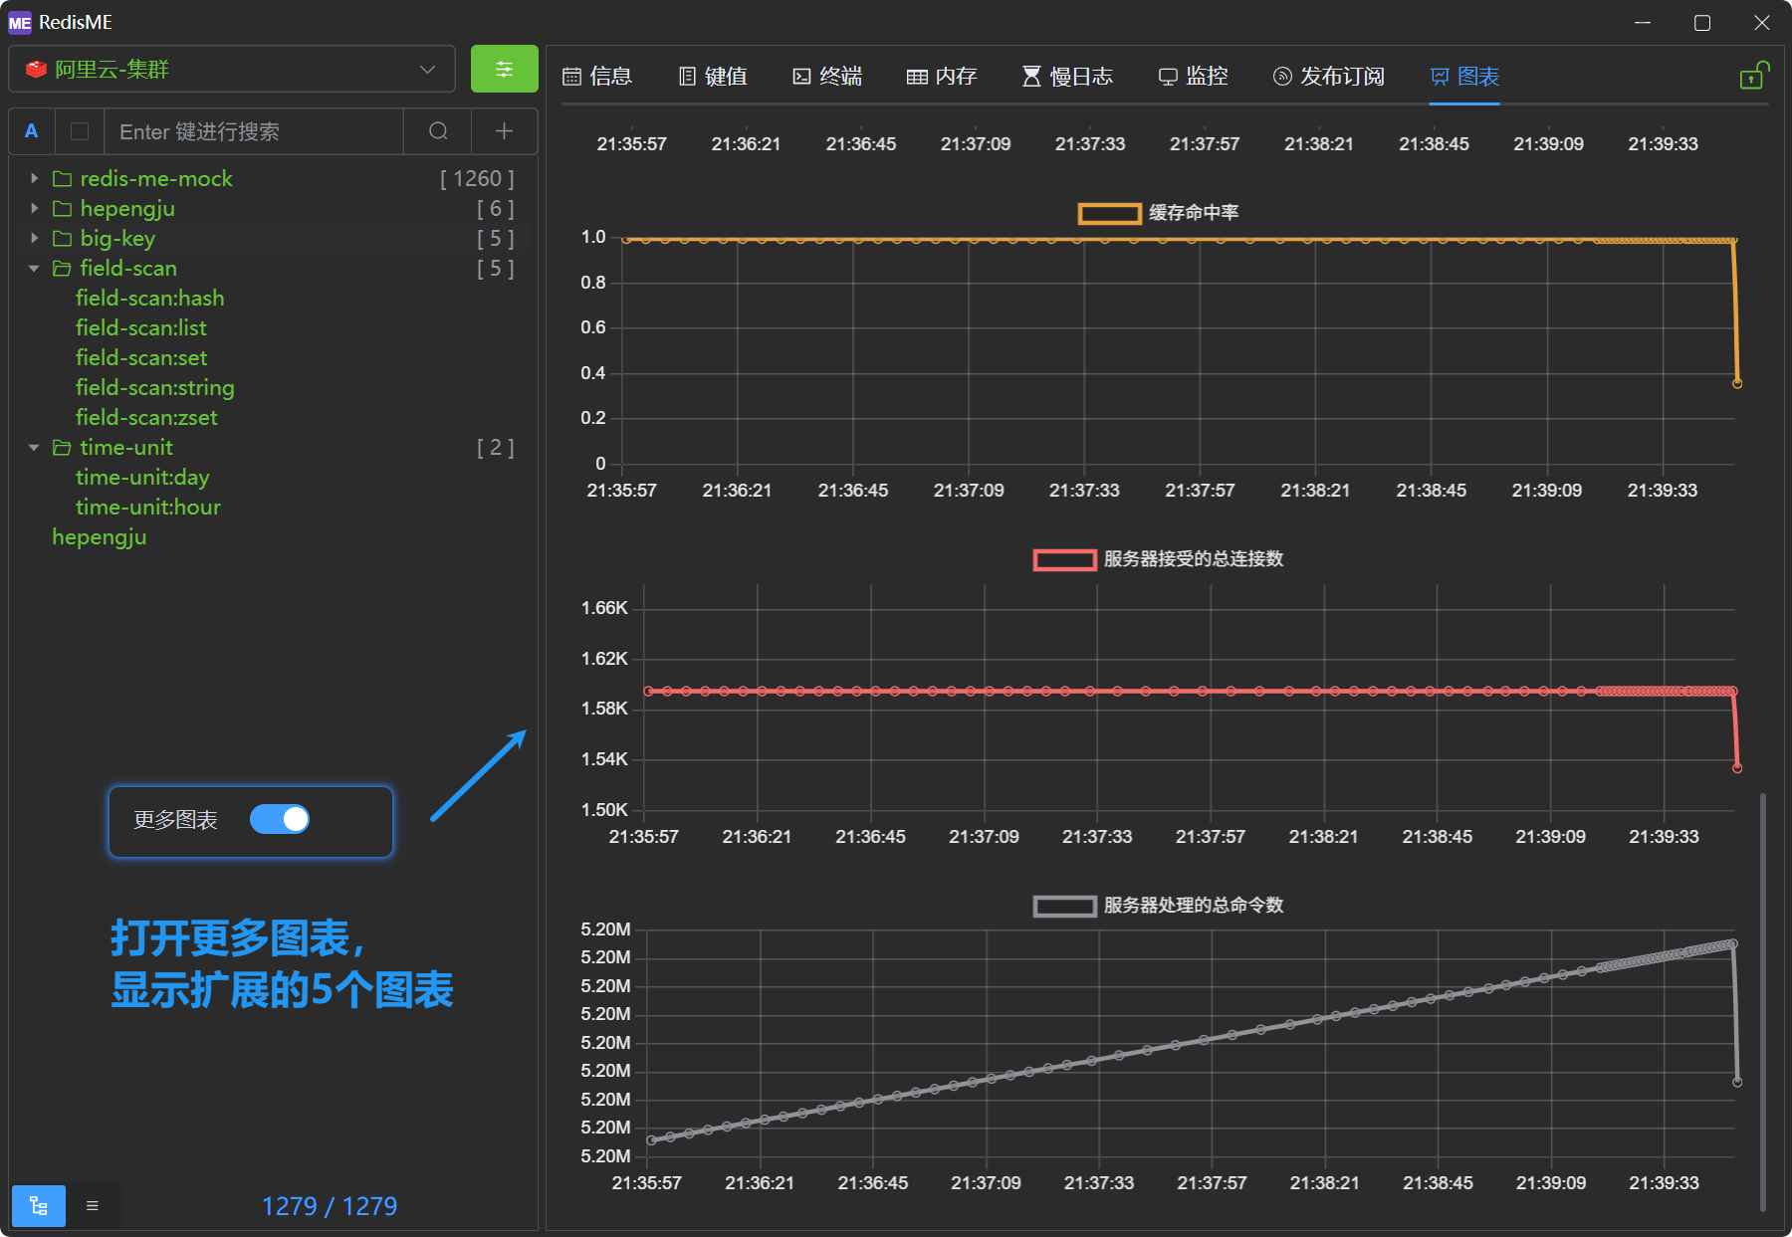This screenshot has width=1792, height=1237.
Task: Click the search magnifier icon
Action: coord(438,131)
